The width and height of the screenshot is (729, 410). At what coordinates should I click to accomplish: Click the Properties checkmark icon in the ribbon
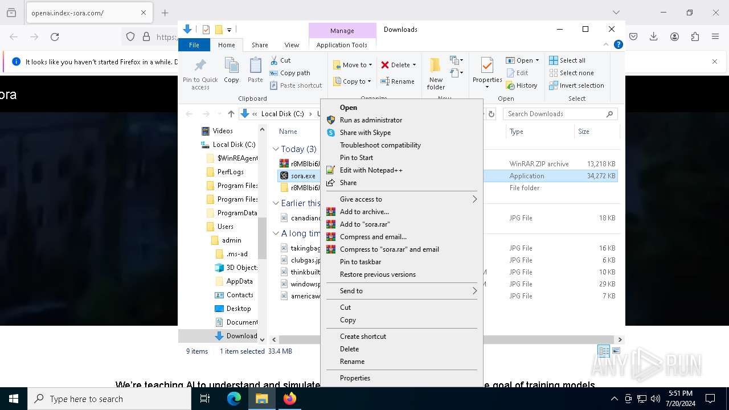point(487,65)
